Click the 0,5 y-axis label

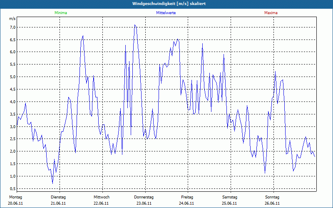coord(12,189)
